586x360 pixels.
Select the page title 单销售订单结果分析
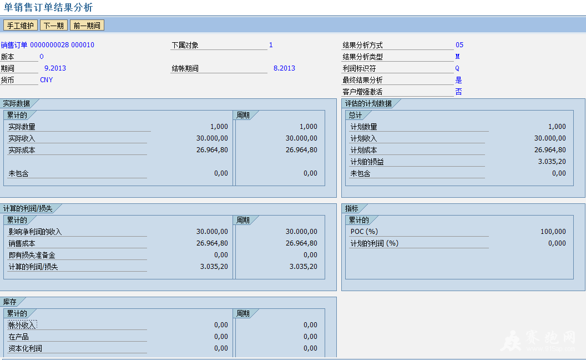click(x=48, y=7)
